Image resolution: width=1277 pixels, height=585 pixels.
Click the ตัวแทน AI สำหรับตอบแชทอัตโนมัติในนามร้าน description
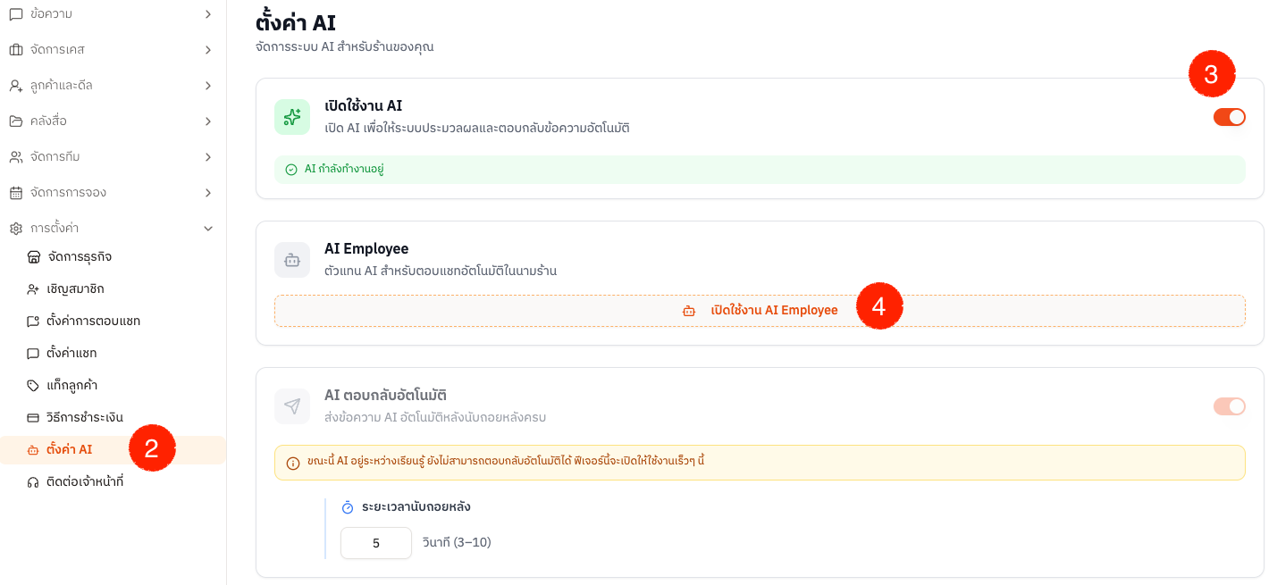click(441, 271)
